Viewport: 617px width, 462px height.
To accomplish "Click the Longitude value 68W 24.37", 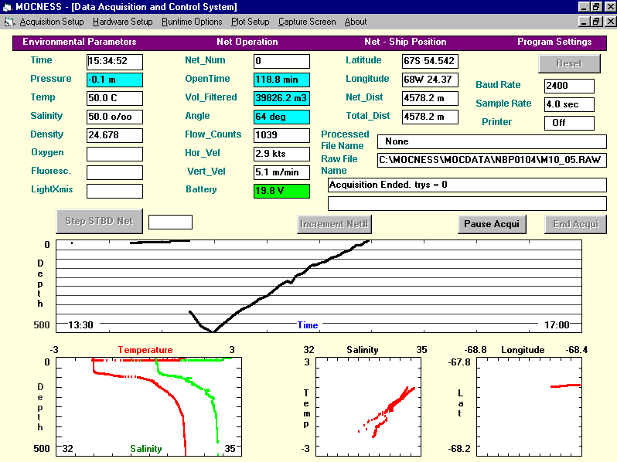I will pyautogui.click(x=430, y=80).
